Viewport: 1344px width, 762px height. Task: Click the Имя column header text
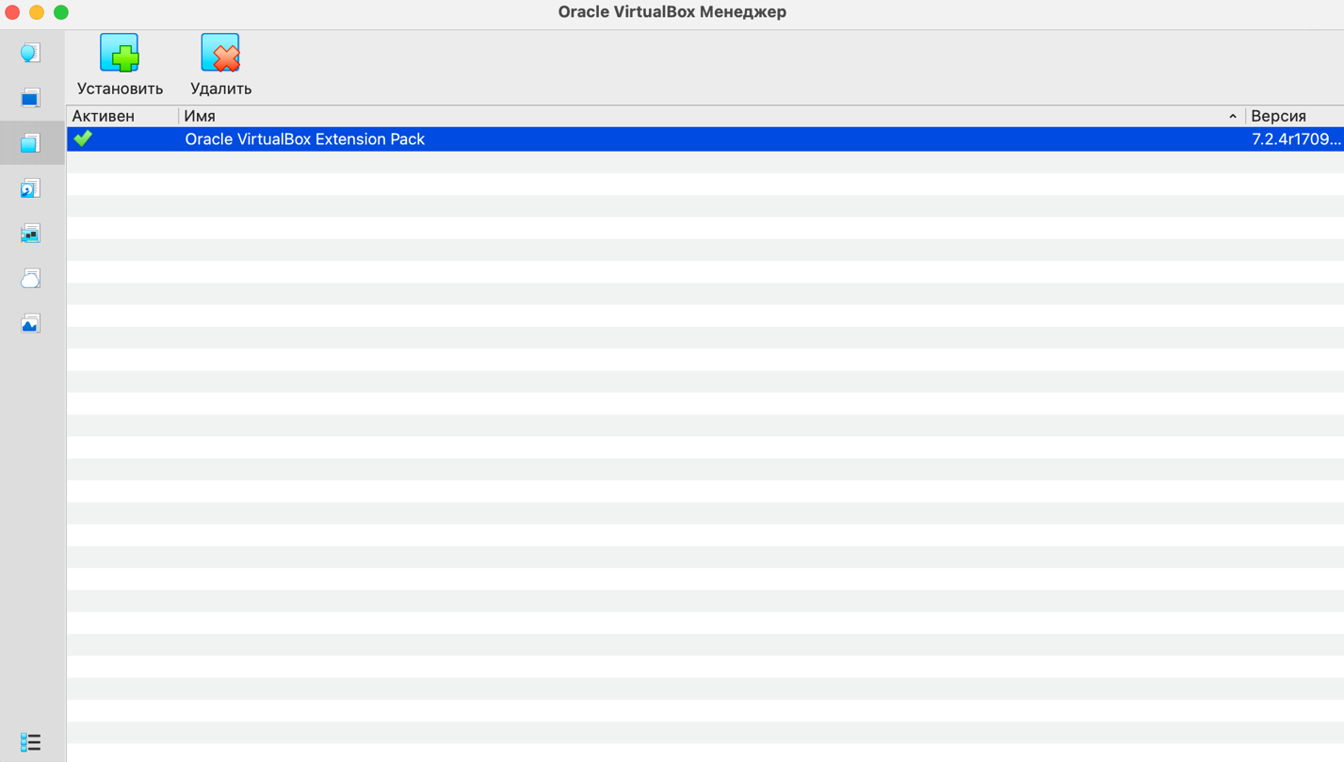pos(200,116)
